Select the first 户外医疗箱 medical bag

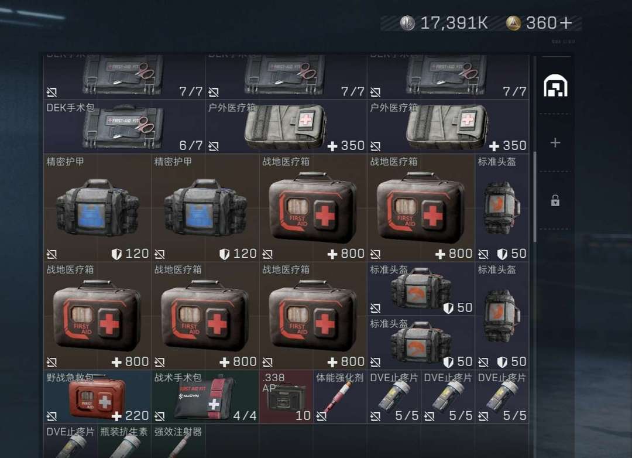click(286, 127)
